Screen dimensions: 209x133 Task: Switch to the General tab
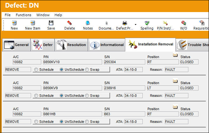click(x=16, y=45)
